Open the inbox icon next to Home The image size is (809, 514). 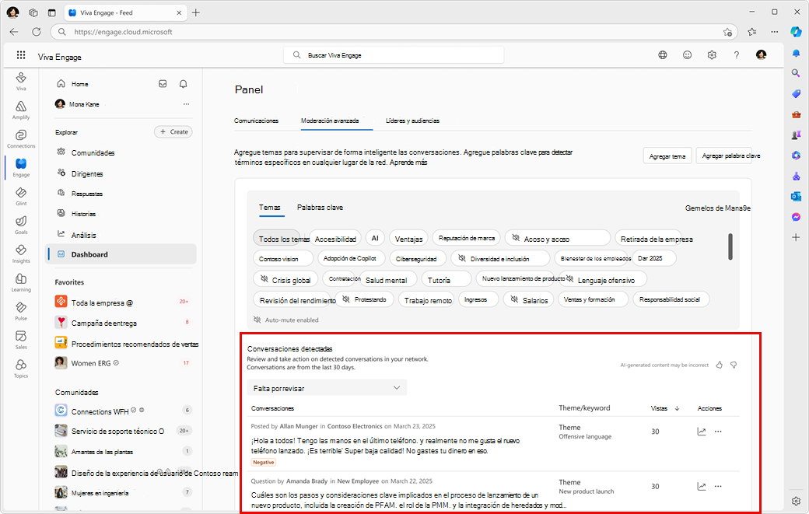pos(163,83)
